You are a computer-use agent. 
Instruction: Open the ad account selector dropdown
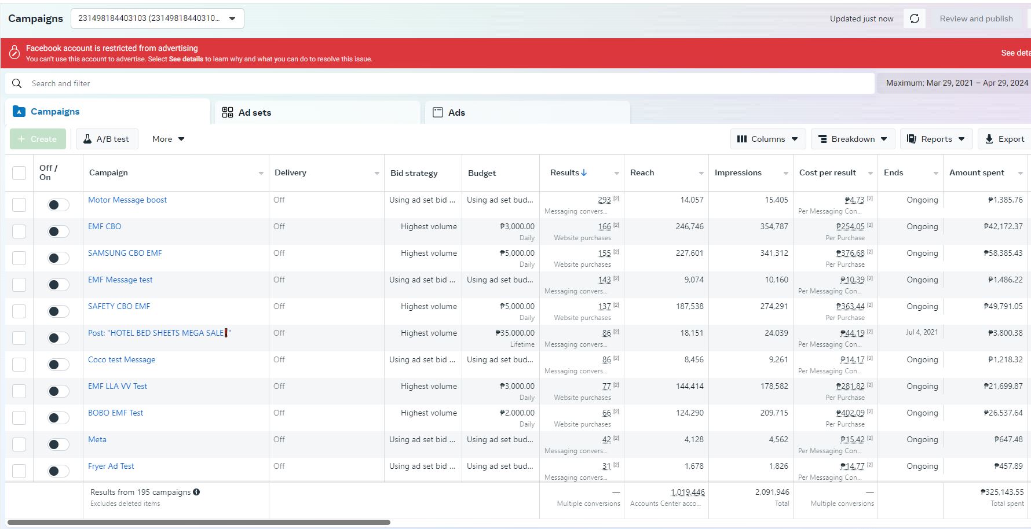click(158, 19)
